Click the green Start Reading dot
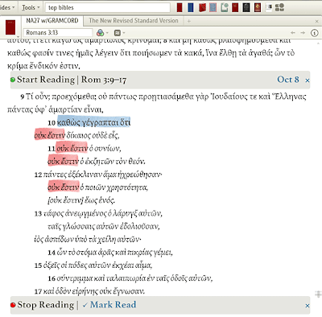Image resolution: width=322 pixels, height=317 pixels. coord(13,80)
